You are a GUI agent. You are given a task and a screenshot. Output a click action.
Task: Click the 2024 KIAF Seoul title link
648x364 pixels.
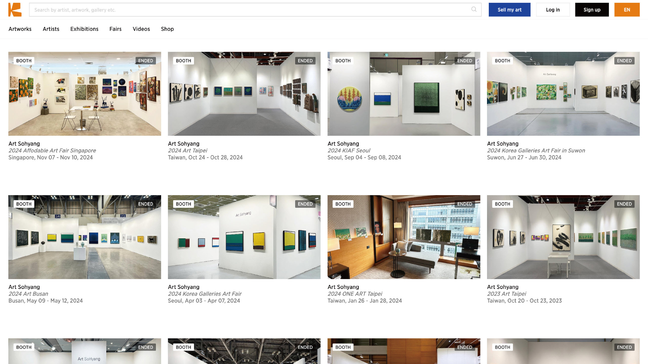(349, 150)
